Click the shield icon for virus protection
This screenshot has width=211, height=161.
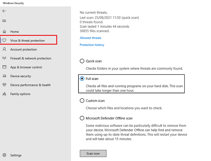coord(4,40)
